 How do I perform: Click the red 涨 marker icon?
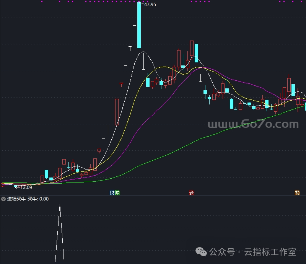point(191,193)
